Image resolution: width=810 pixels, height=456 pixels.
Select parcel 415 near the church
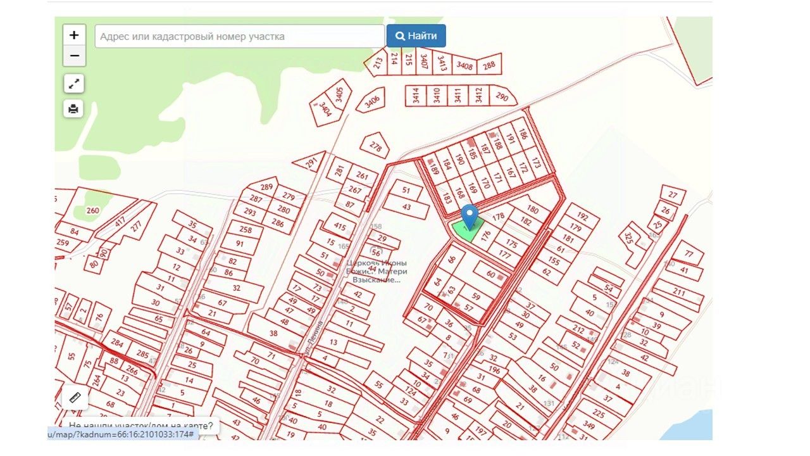(x=340, y=227)
